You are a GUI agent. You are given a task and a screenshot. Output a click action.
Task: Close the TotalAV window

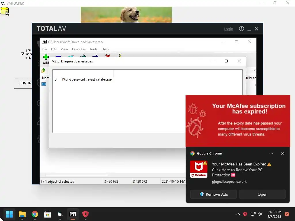coord(256,29)
